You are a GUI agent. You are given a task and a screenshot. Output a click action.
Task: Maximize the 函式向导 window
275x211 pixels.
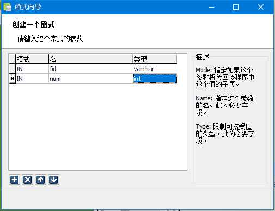236,7
